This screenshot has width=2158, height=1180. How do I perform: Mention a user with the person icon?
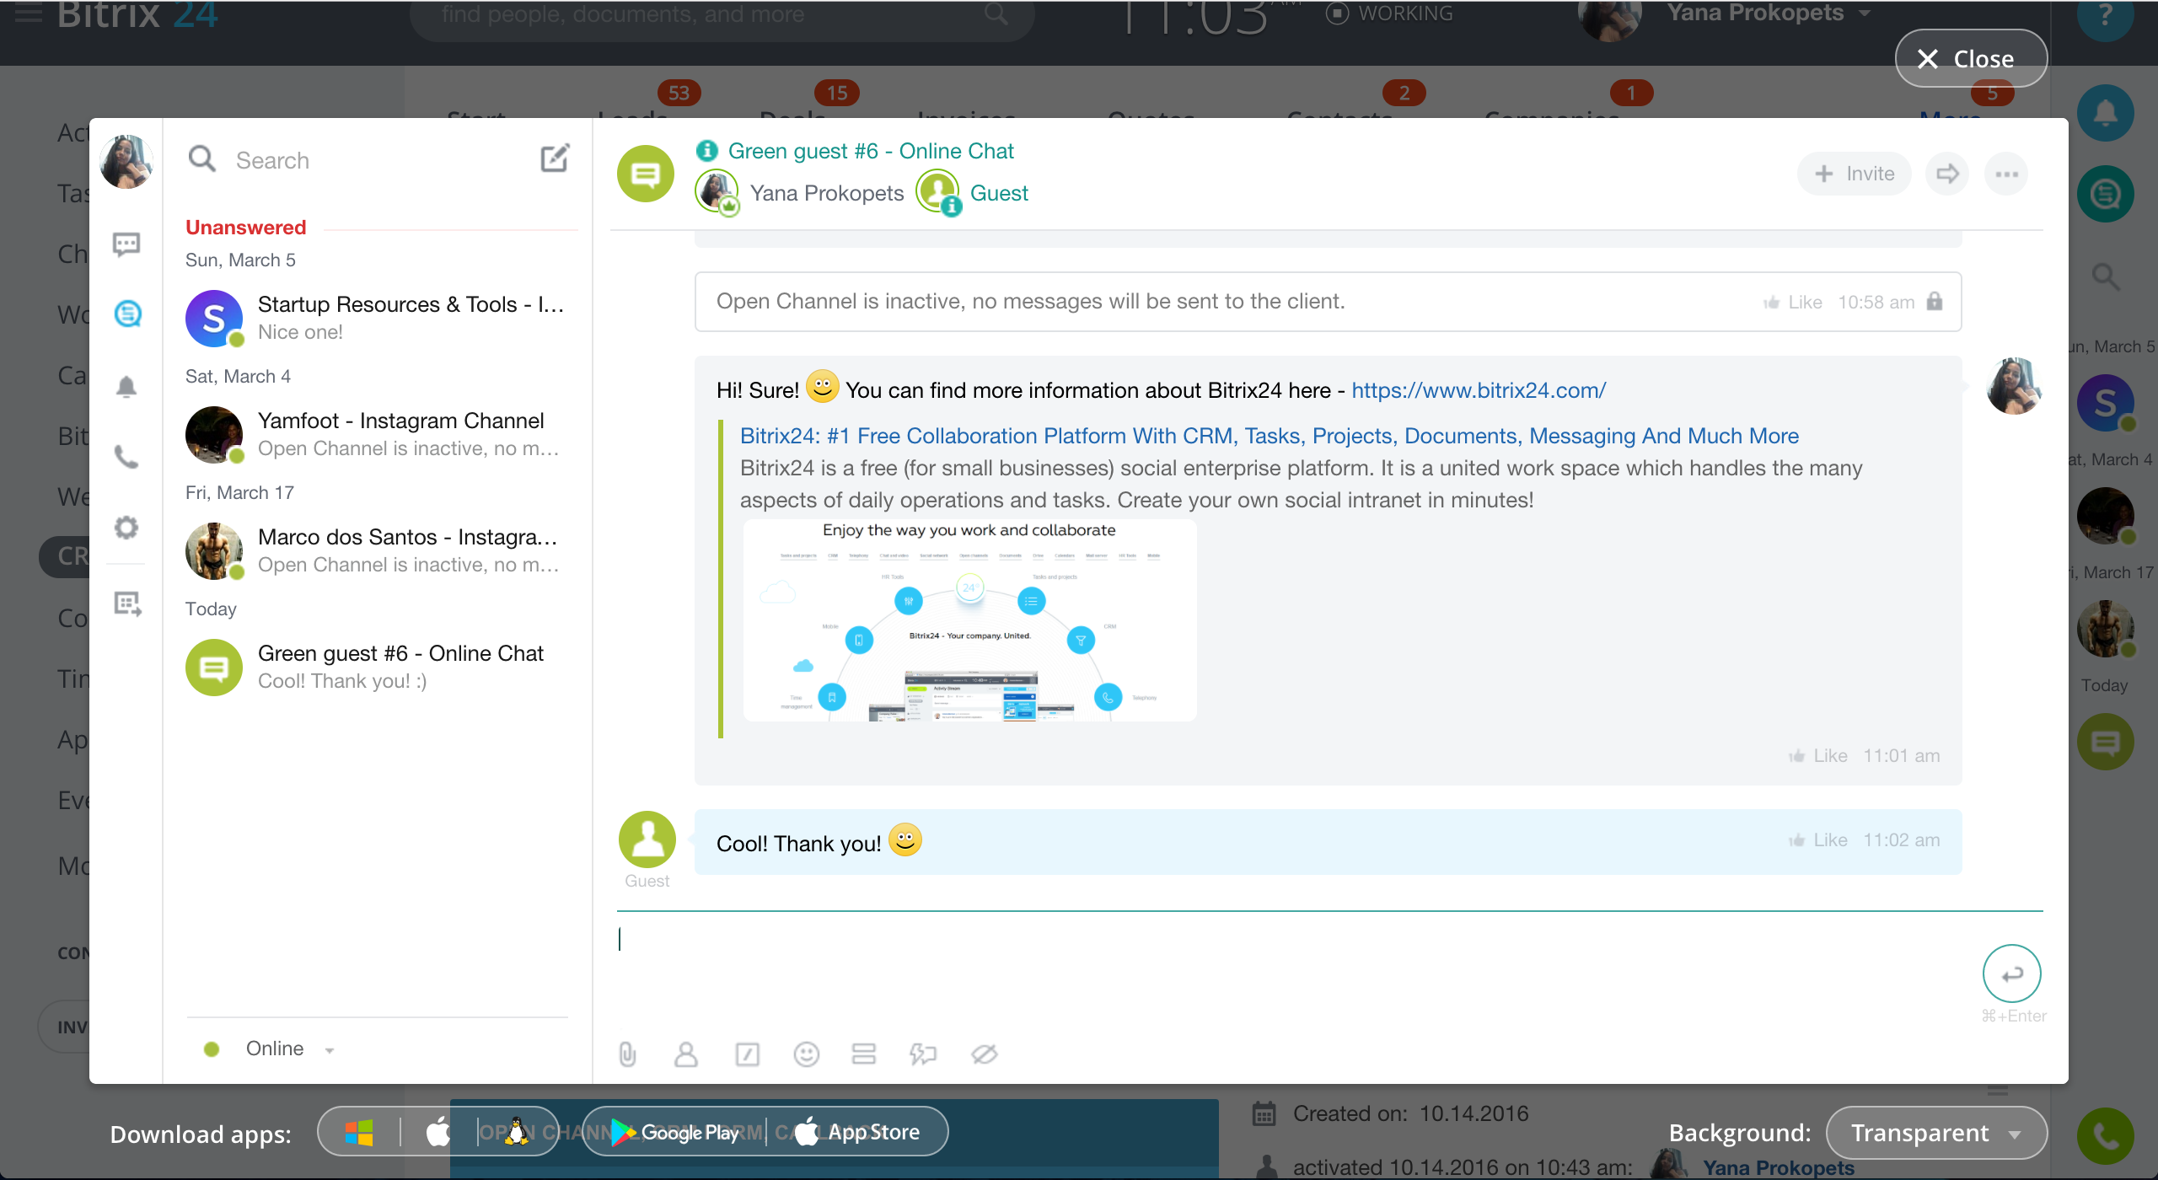(686, 1054)
